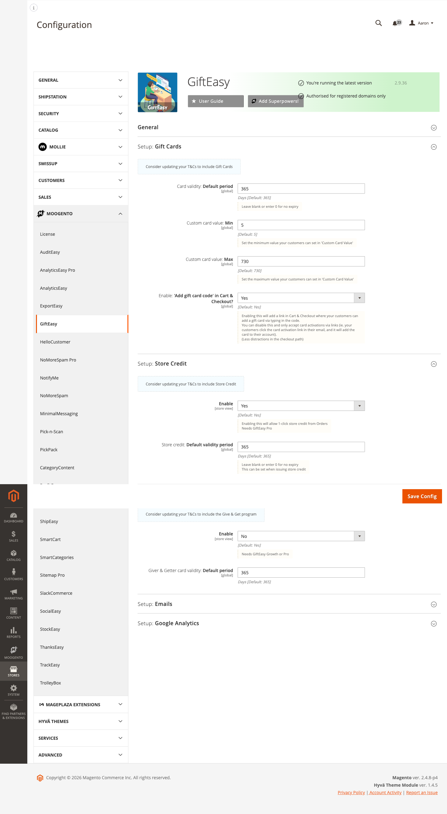Expand CATALOG config tab

(x=81, y=130)
